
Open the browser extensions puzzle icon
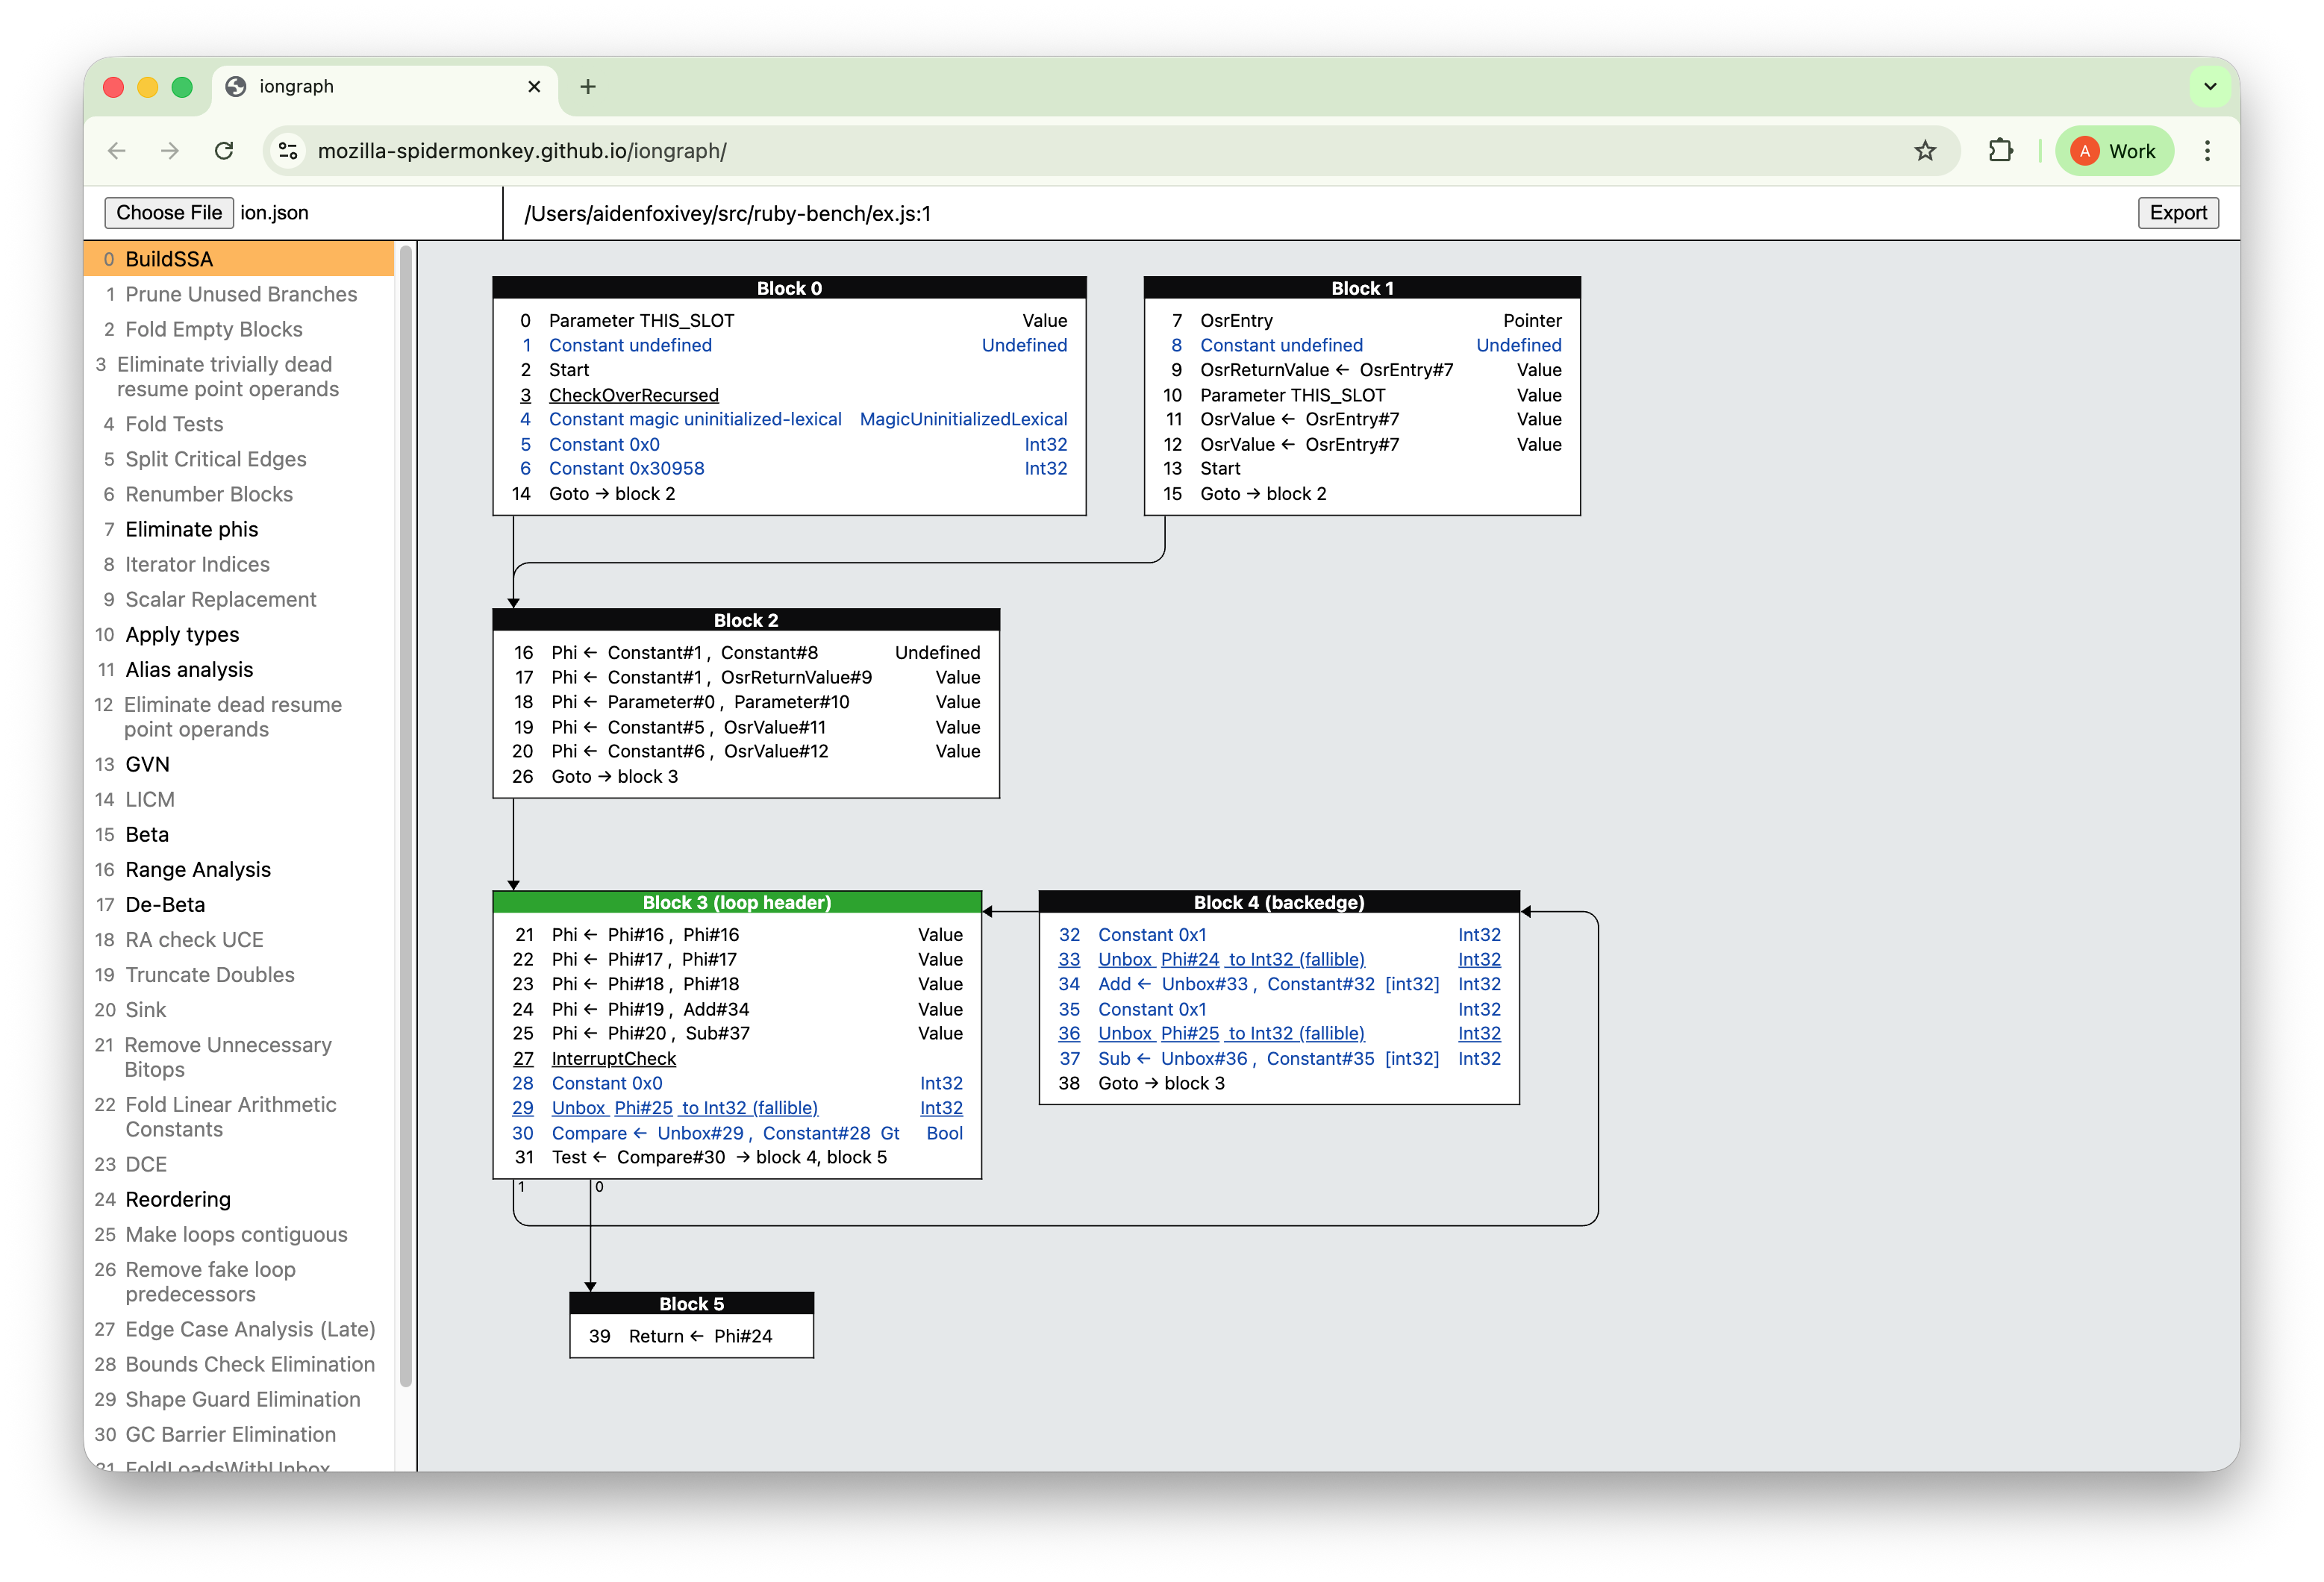(x=2001, y=150)
